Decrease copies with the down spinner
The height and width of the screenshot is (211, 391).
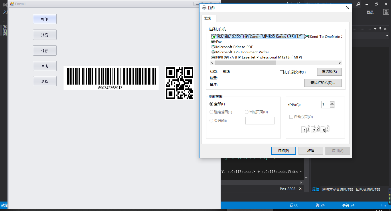pos(332,106)
